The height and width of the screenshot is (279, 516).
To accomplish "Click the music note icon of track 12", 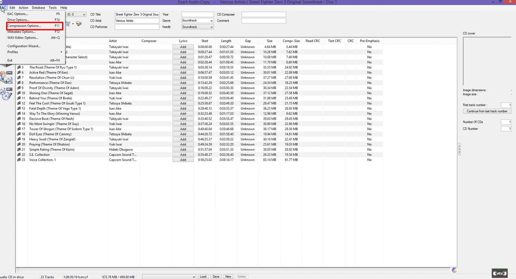I will pos(19,103).
